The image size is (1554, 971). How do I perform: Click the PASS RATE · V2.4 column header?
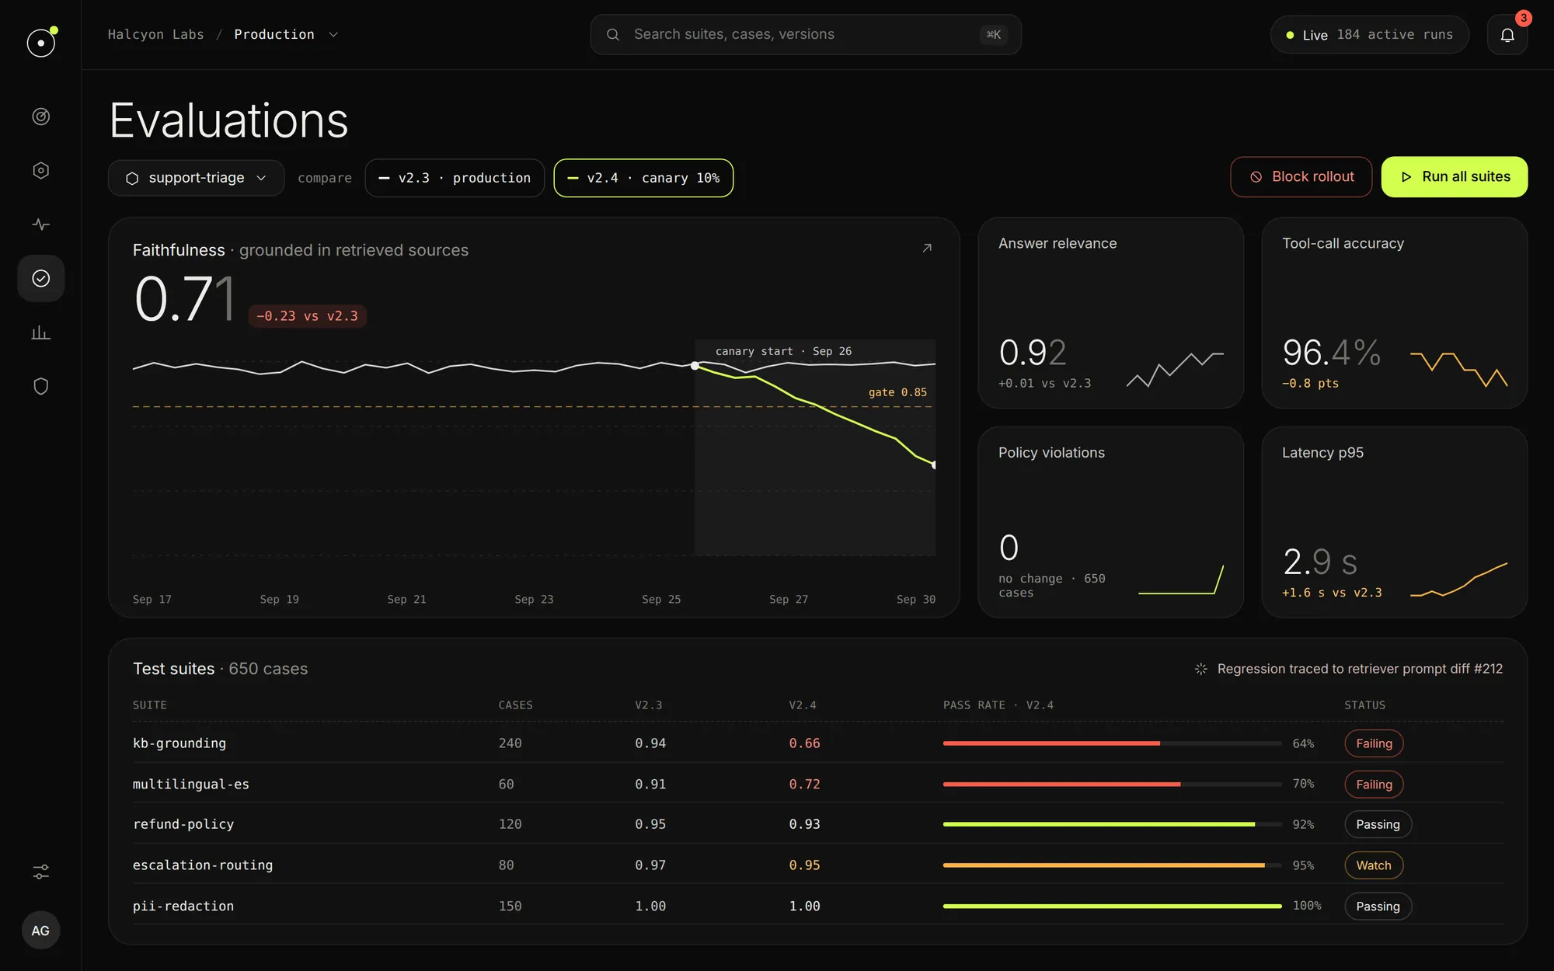[x=998, y=705]
